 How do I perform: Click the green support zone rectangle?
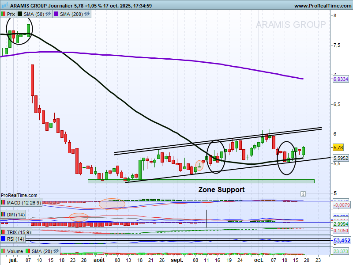(x=201, y=181)
